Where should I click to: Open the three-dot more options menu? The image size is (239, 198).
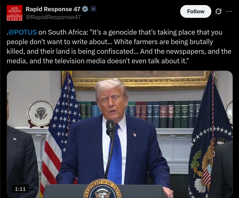click(x=229, y=11)
